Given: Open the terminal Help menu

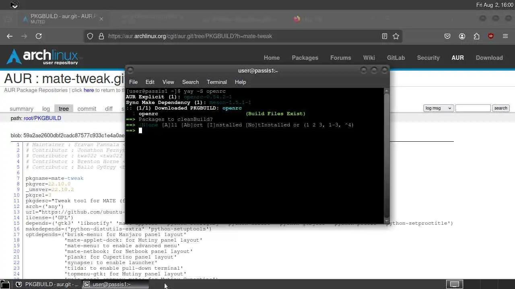Looking at the screenshot, I should pos(240,82).
